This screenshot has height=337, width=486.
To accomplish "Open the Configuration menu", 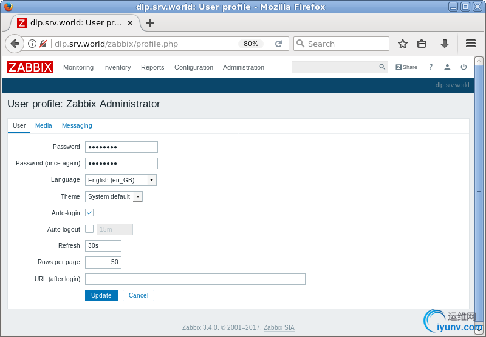I will click(194, 67).
